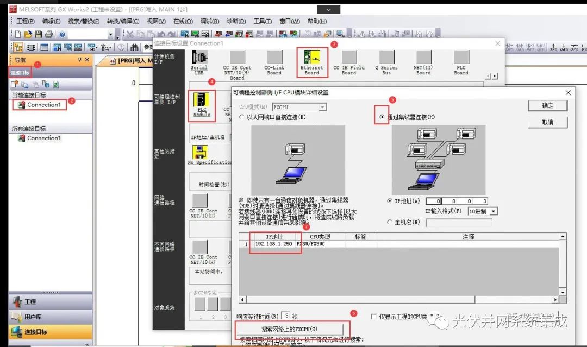Open the 在线(O) menu
Viewport: 587px width, 347px height.
tap(182, 21)
